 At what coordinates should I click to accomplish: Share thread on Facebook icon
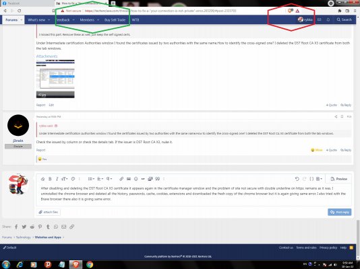(16, 227)
